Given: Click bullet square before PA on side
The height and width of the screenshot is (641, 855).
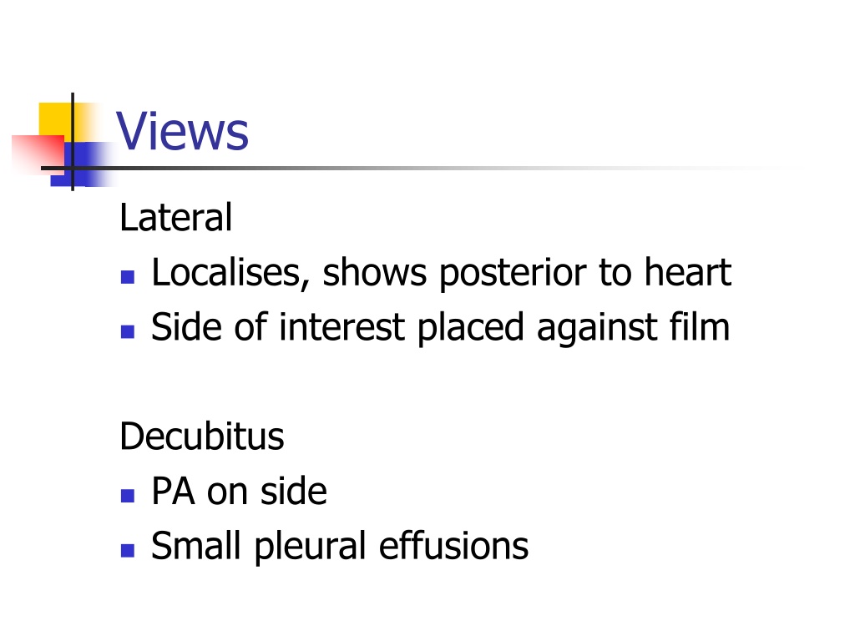Looking at the screenshot, I should tap(128, 496).
